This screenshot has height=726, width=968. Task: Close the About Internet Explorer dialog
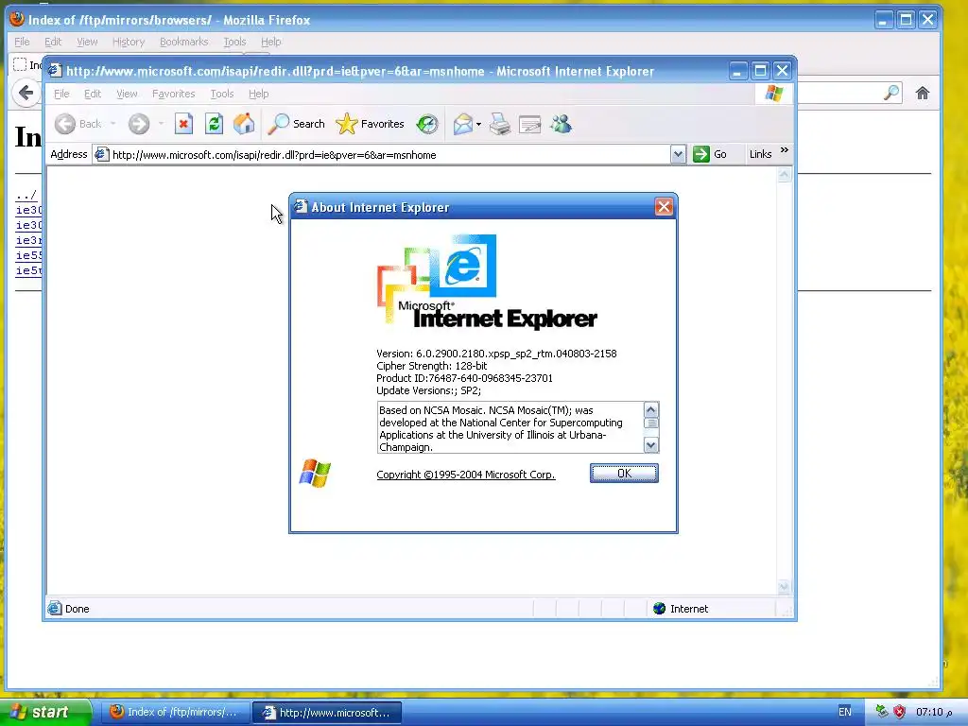pos(664,207)
